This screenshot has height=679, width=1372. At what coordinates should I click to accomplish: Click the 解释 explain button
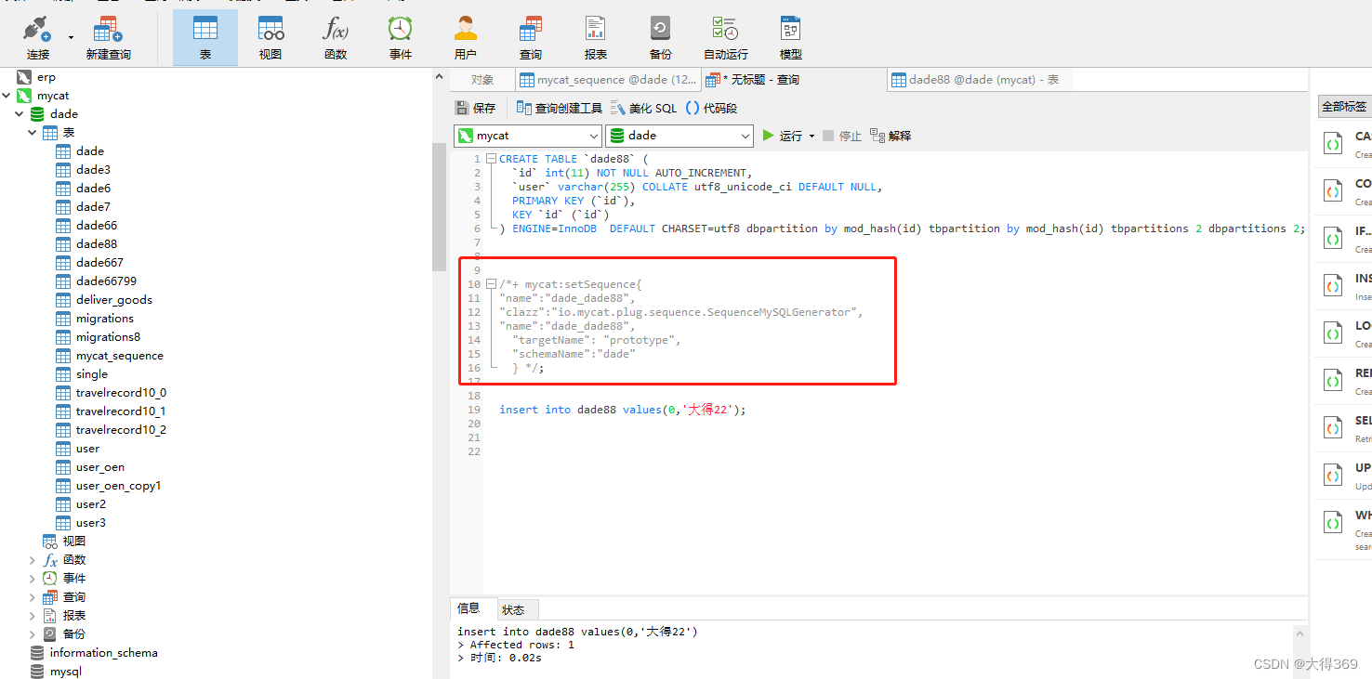tap(890, 136)
